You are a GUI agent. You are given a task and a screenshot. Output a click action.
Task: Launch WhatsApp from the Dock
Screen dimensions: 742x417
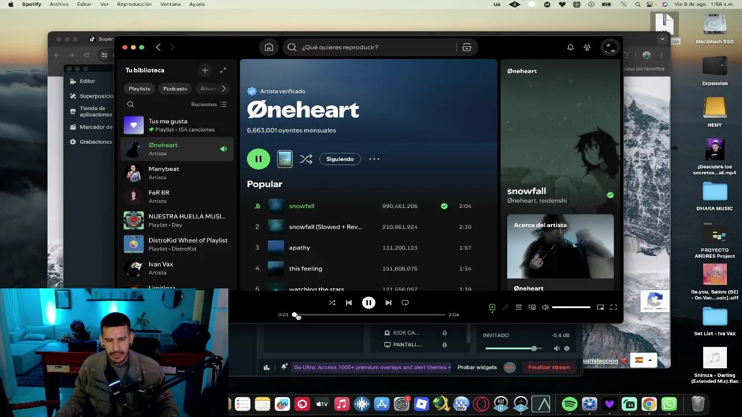[x=669, y=404]
